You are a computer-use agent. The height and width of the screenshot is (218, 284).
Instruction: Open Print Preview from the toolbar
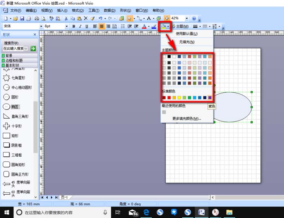point(43,18)
